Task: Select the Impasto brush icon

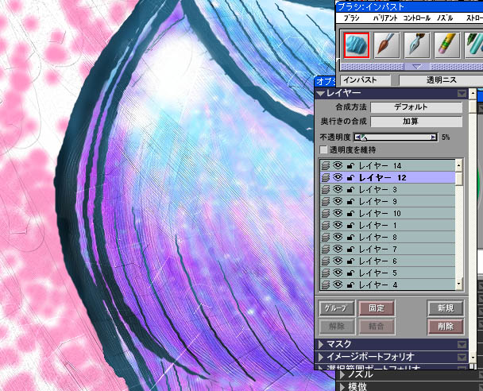Action: click(x=357, y=45)
